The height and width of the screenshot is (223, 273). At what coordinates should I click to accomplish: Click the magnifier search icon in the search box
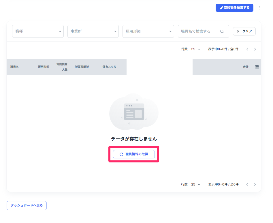point(222,31)
